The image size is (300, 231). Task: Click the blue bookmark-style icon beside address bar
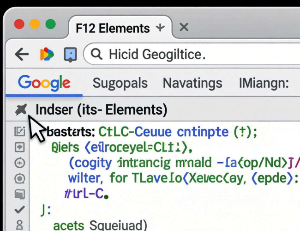click(x=70, y=55)
